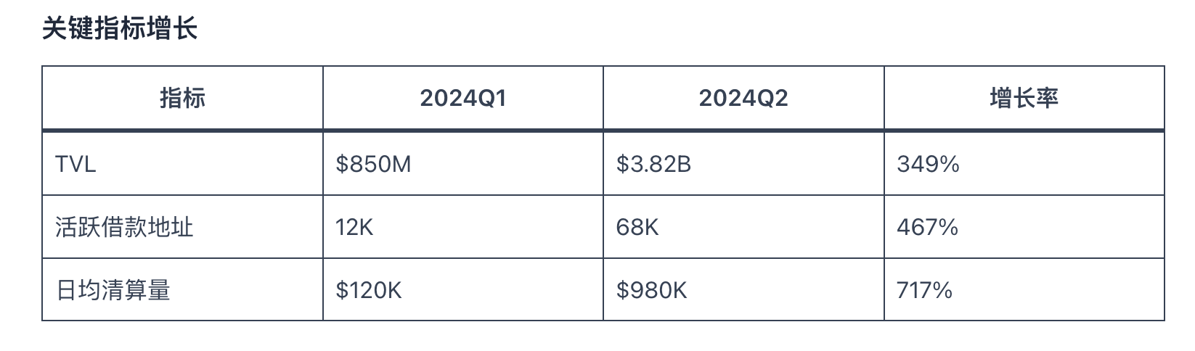Click the $980K cell
The height and width of the screenshot is (351, 1195).
click(743, 290)
